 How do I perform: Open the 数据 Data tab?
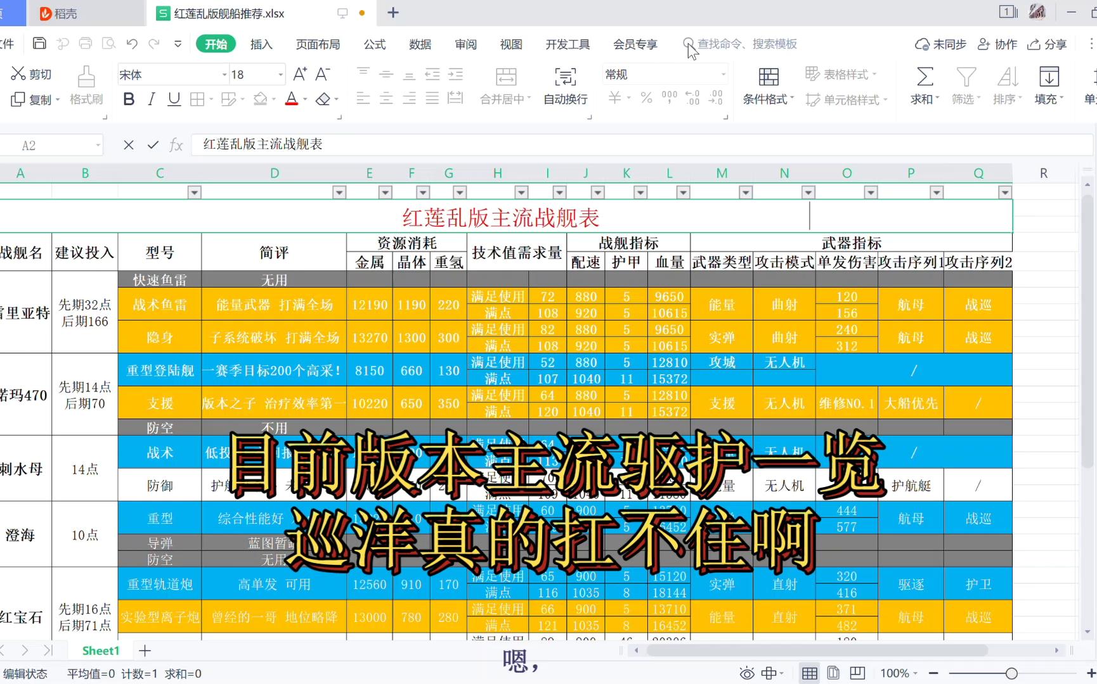pyautogui.click(x=420, y=44)
